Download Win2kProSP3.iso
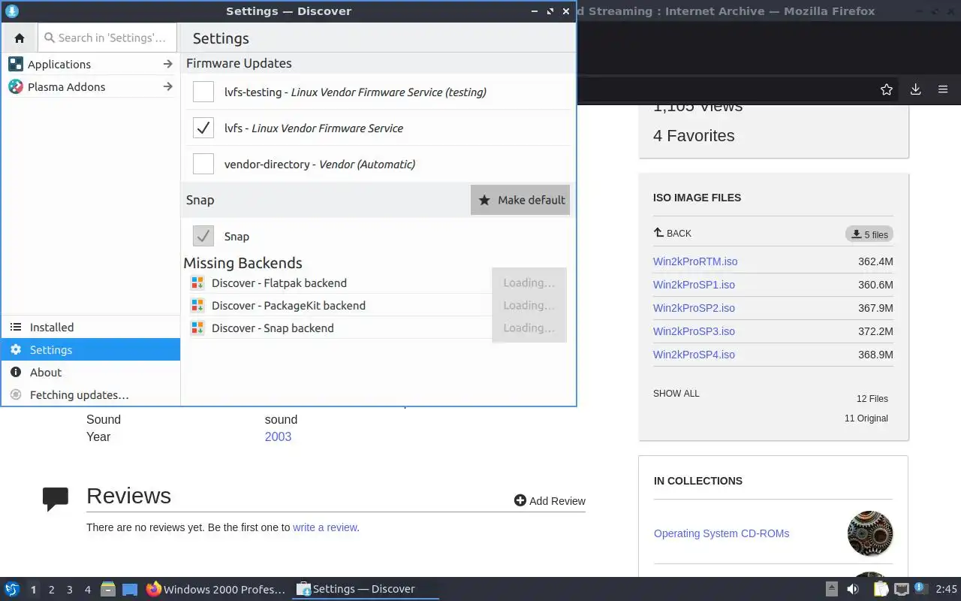 [694, 331]
